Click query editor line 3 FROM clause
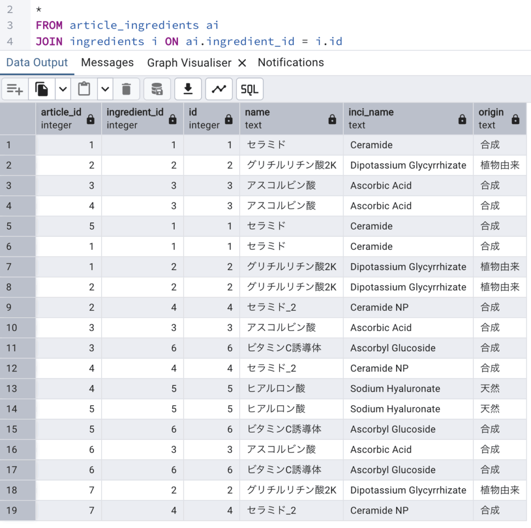 [127, 25]
